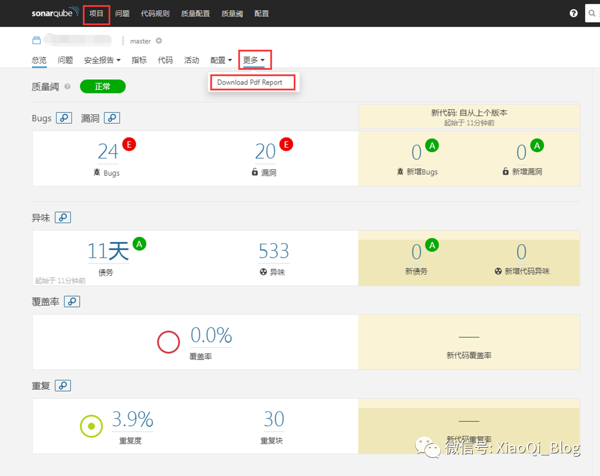The height and width of the screenshot is (476, 600).
Task: Open the 项目 menu in top bar
Action: pos(96,13)
